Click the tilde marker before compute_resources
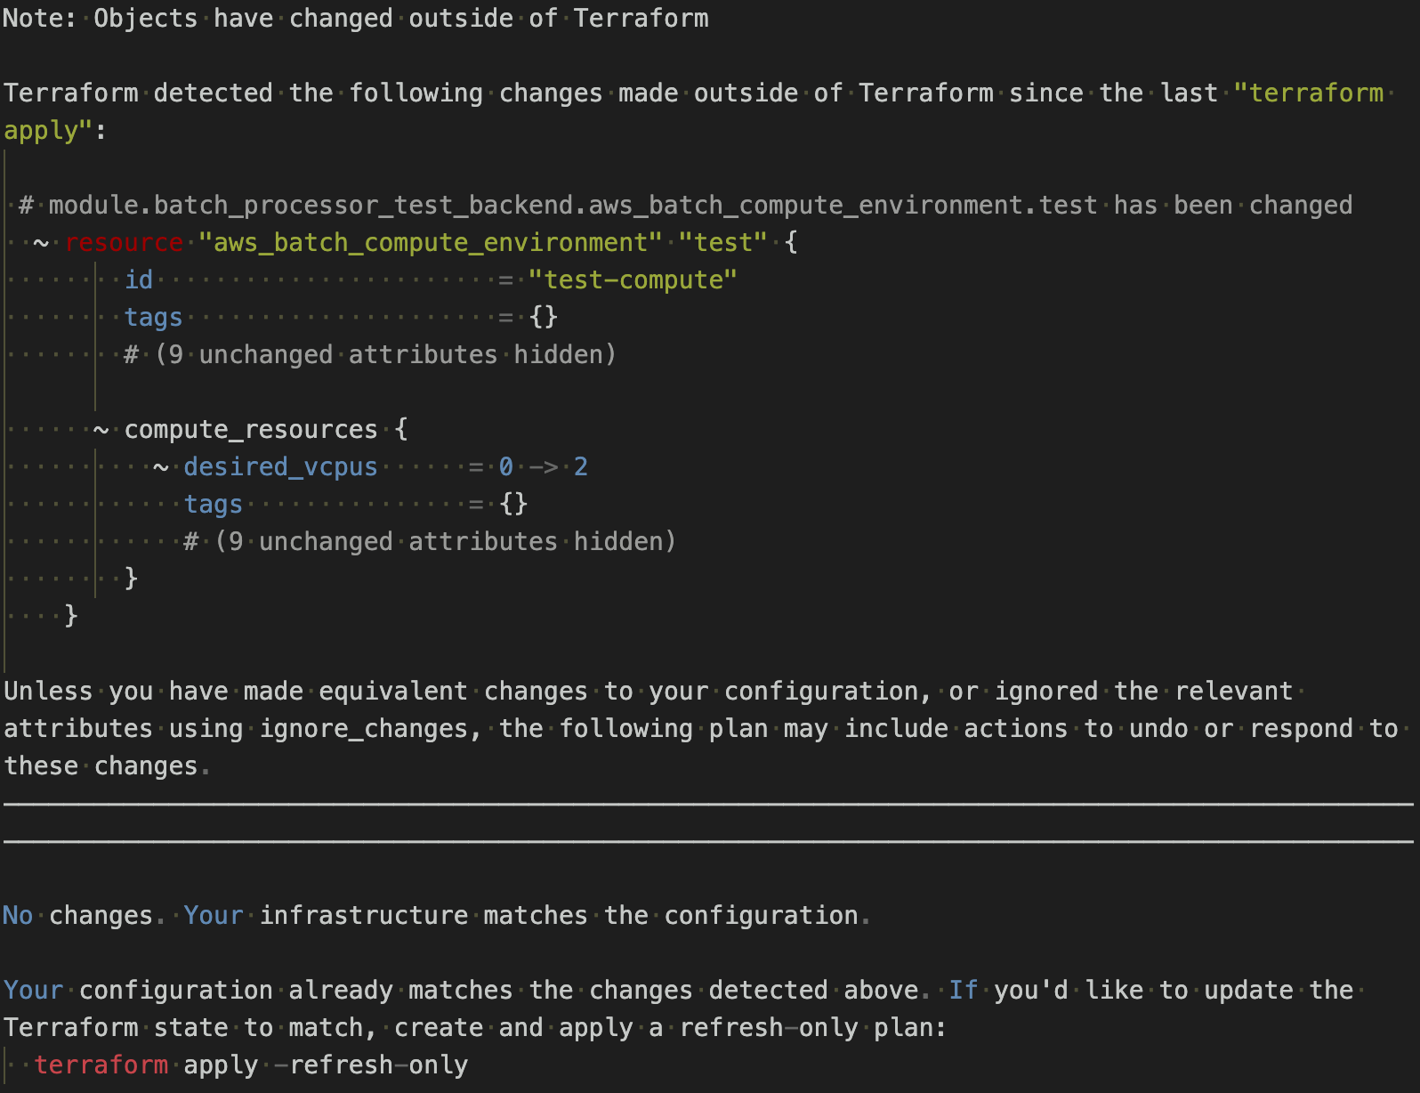This screenshot has height=1093, width=1420. [x=101, y=429]
